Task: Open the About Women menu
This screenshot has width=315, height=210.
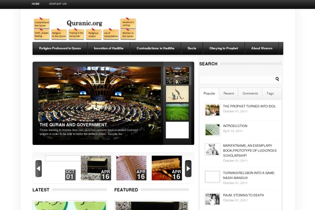Action: tap(262, 48)
